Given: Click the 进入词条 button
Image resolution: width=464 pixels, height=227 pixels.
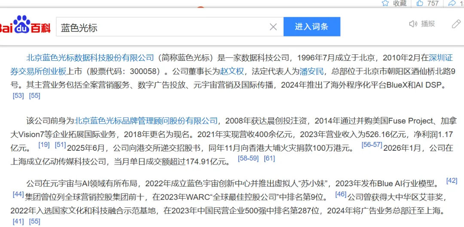Looking at the screenshot, I should [x=311, y=27].
